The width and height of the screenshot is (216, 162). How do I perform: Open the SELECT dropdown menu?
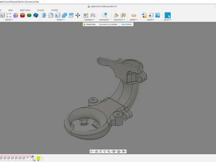tap(167, 20)
